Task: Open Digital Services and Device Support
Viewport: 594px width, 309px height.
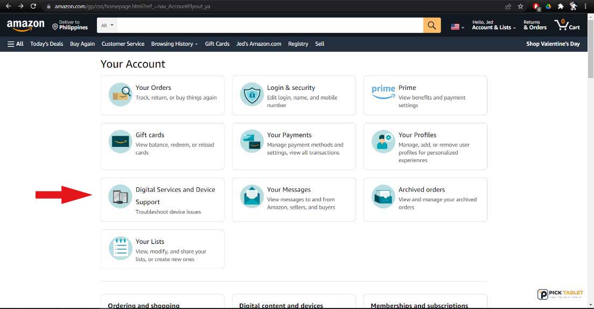Action: [162, 200]
